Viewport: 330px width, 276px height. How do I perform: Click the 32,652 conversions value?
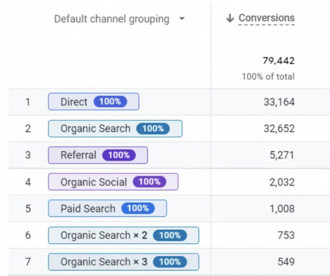279,128
